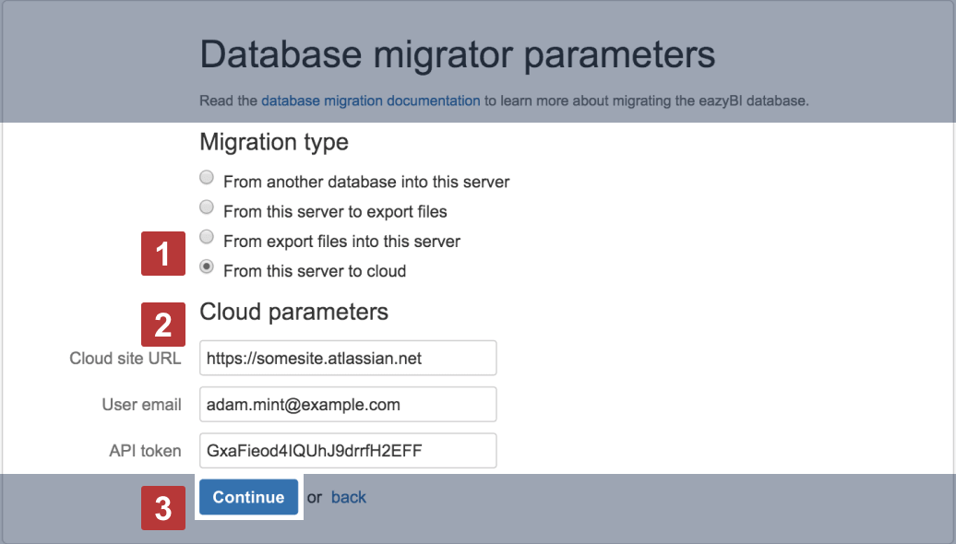Click the 'User email' label
This screenshot has height=544, width=956.
(x=141, y=405)
